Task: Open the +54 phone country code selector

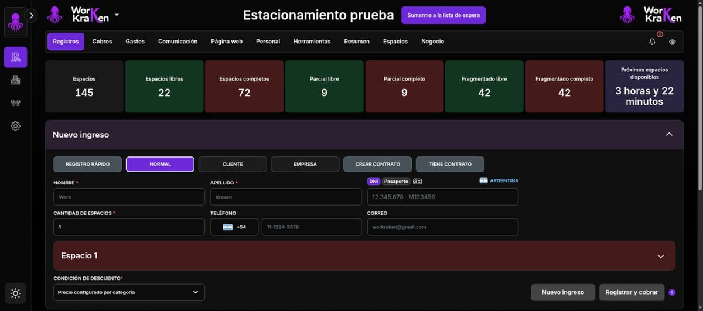Action: (234, 227)
